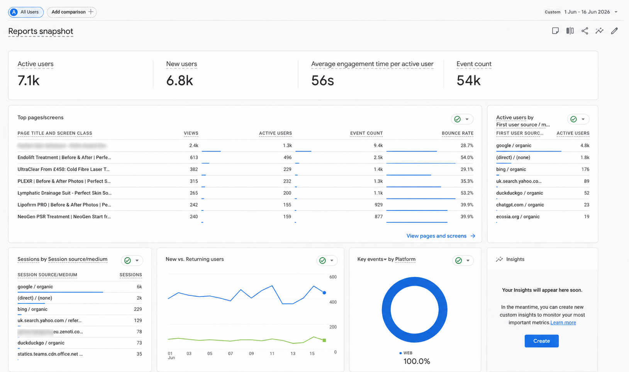Click the EVENT COUNT column header

pos(366,133)
